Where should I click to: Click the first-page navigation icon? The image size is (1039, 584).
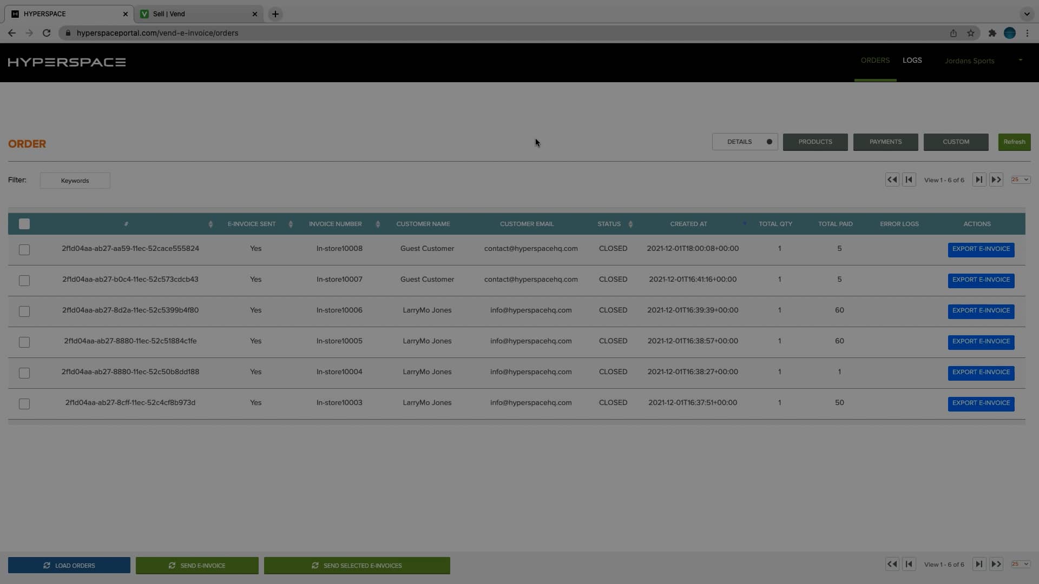pyautogui.click(x=909, y=179)
